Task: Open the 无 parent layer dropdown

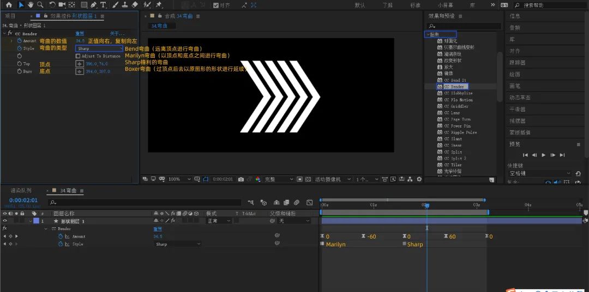Action: [294, 221]
